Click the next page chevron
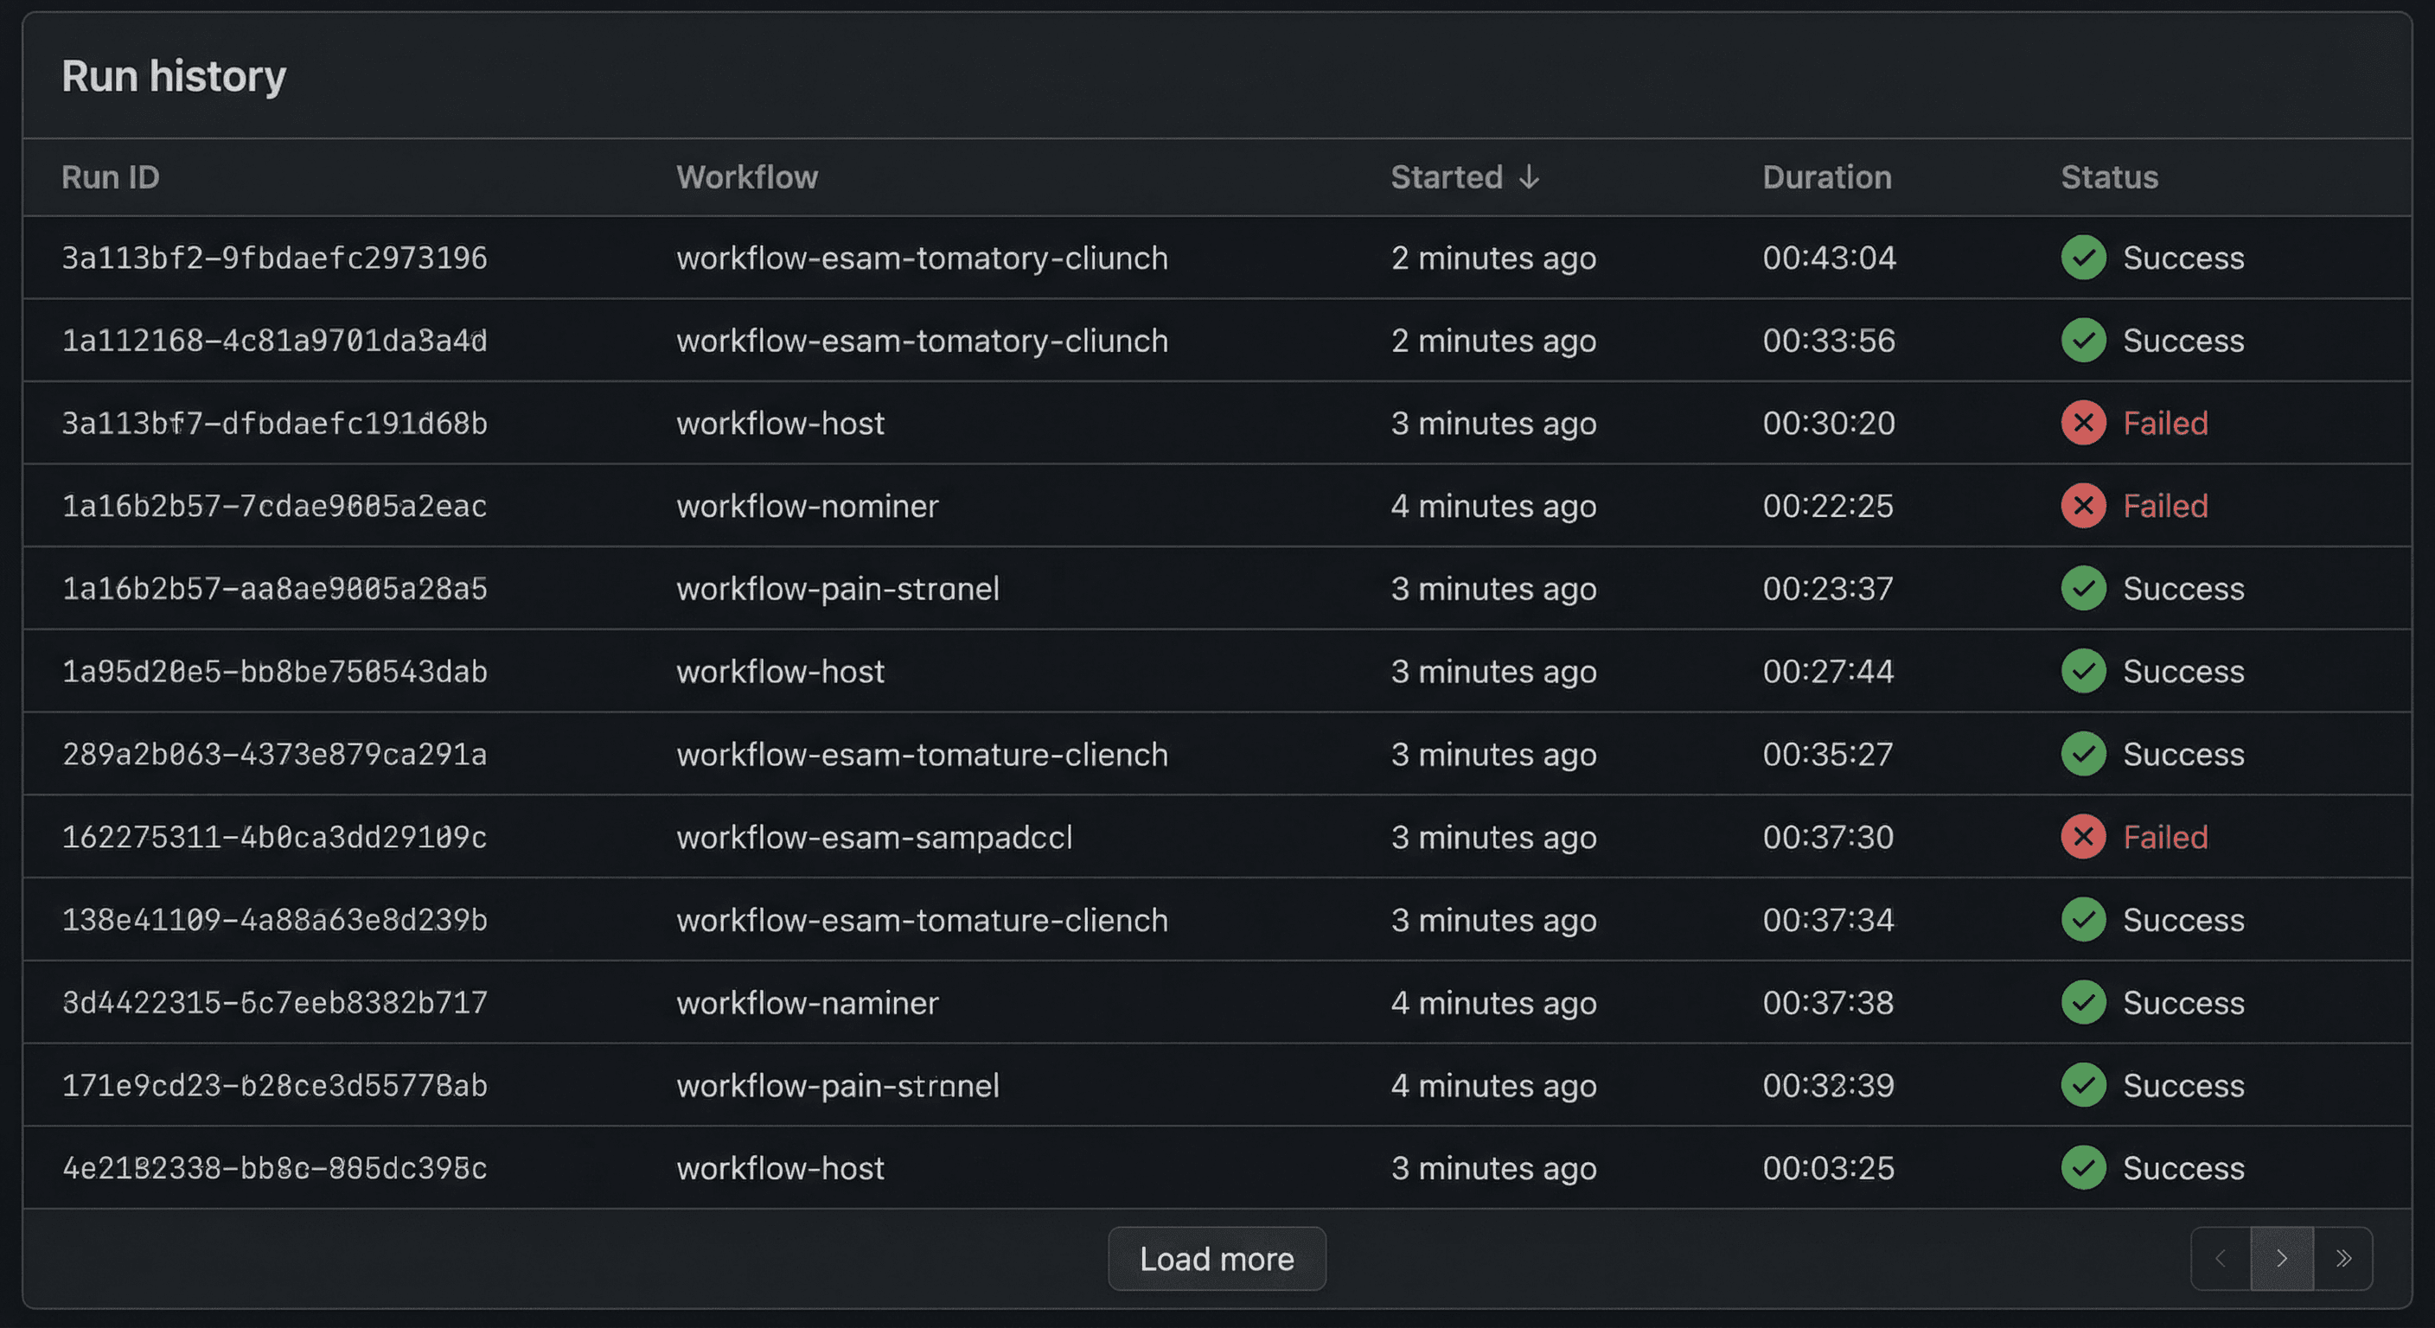The height and width of the screenshot is (1328, 2435). [x=2282, y=1258]
